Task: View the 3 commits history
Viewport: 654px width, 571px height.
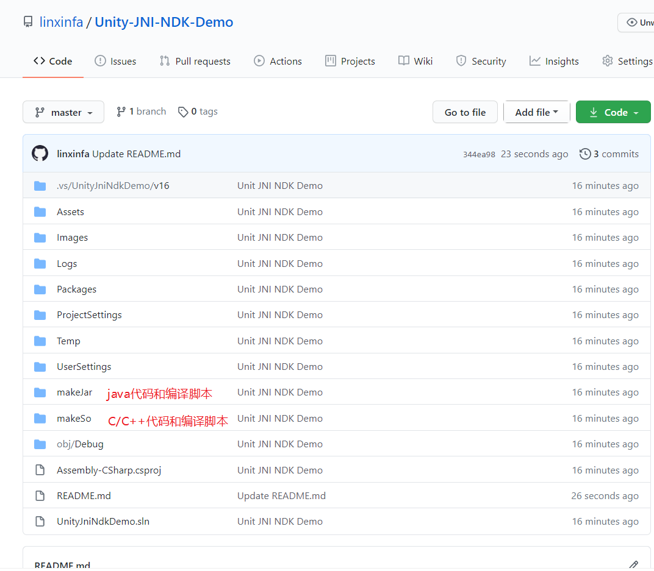Action: coord(609,154)
